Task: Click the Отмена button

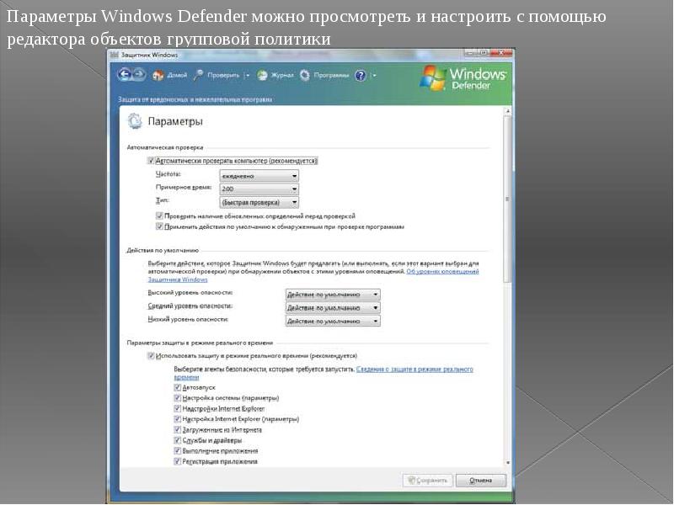Action: 481,481
